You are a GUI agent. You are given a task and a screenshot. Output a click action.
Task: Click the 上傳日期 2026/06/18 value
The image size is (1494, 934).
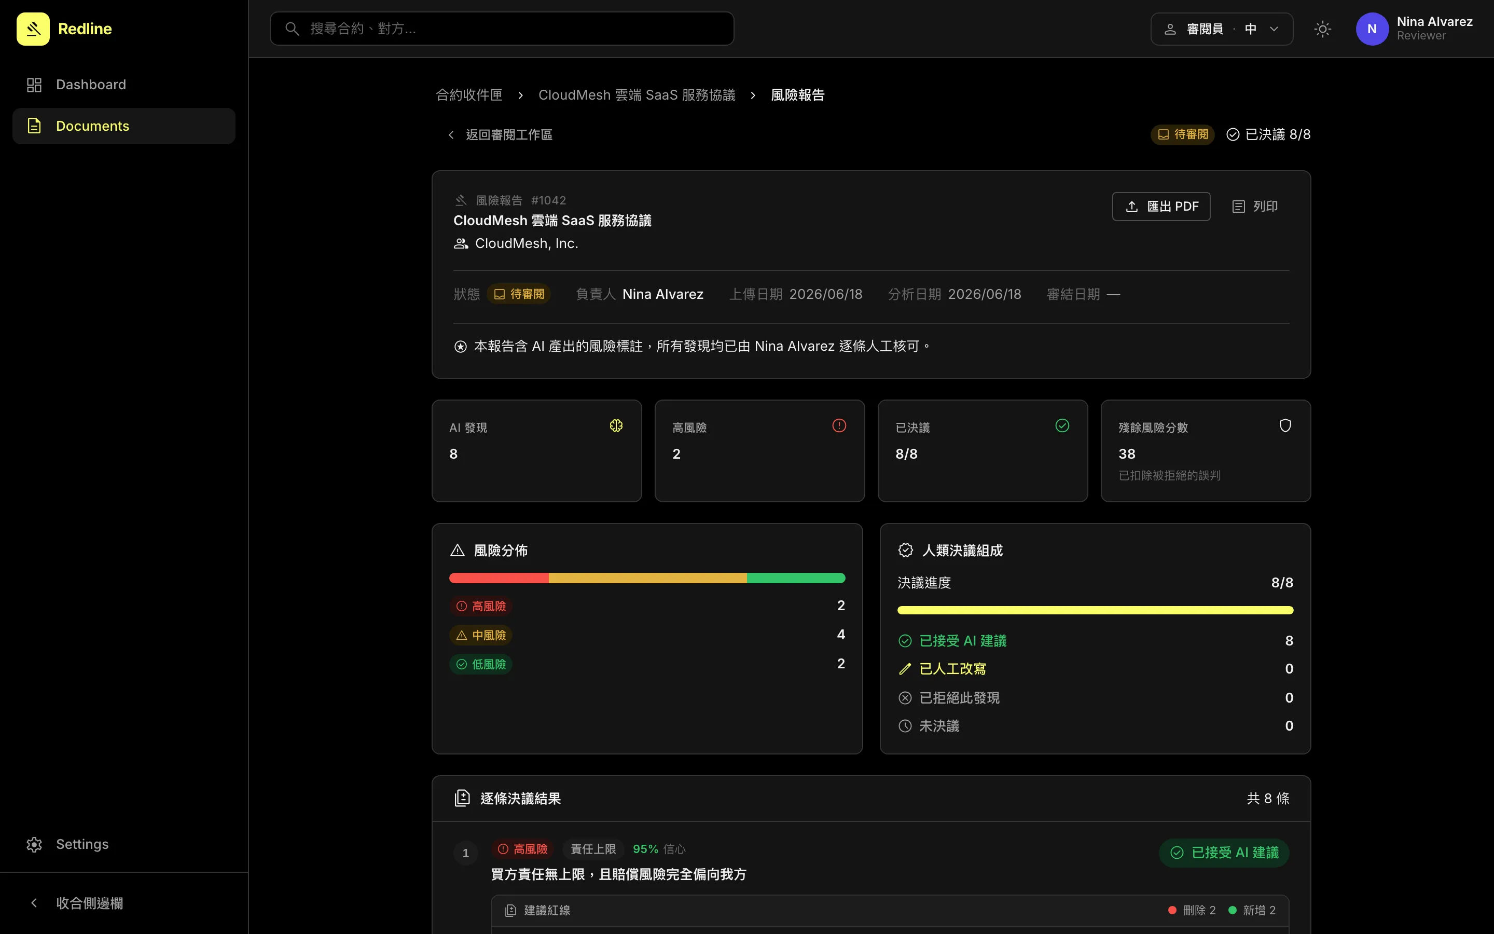pyautogui.click(x=825, y=294)
